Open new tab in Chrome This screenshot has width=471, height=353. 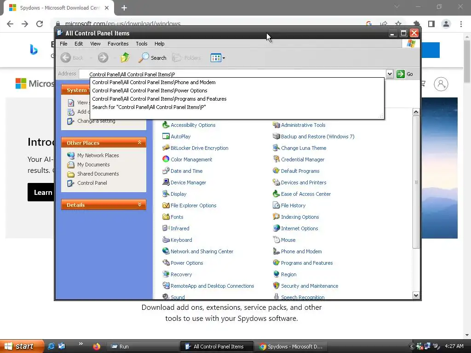click(x=124, y=8)
